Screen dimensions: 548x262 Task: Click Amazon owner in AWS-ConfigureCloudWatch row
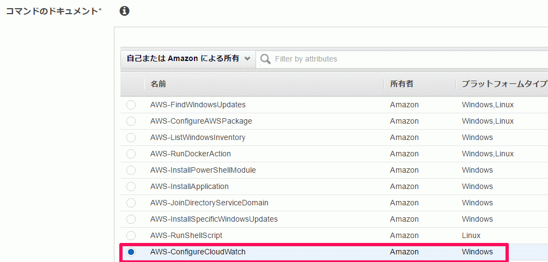(x=404, y=252)
